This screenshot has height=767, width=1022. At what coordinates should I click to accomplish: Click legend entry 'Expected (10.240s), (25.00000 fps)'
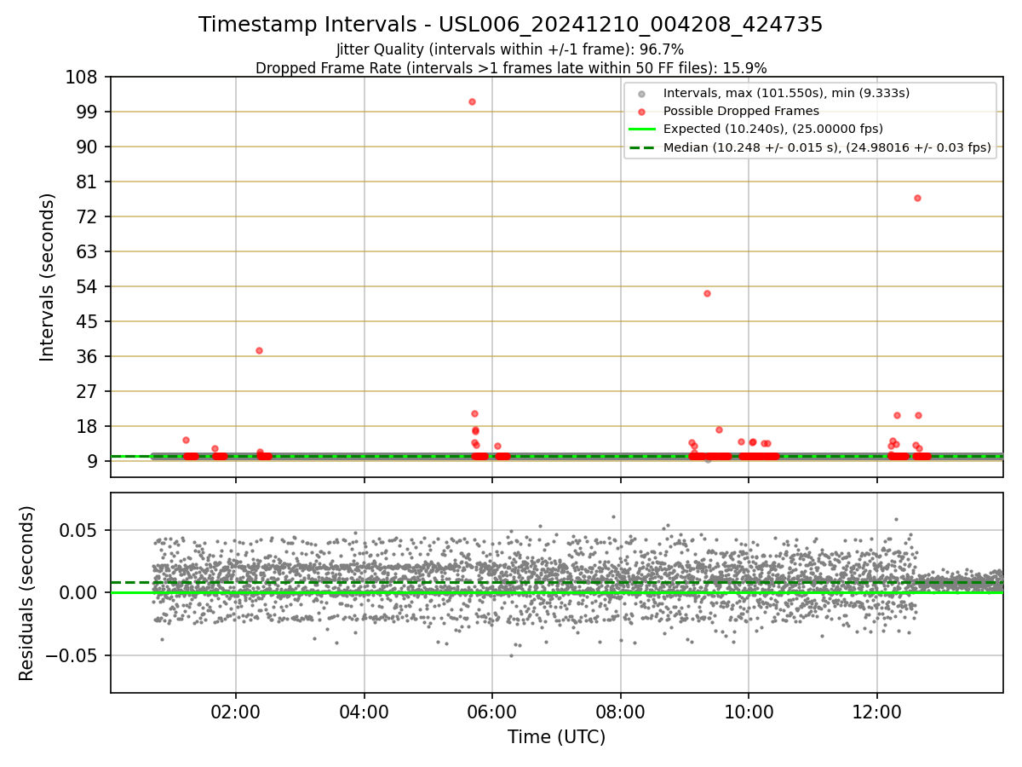click(x=772, y=129)
